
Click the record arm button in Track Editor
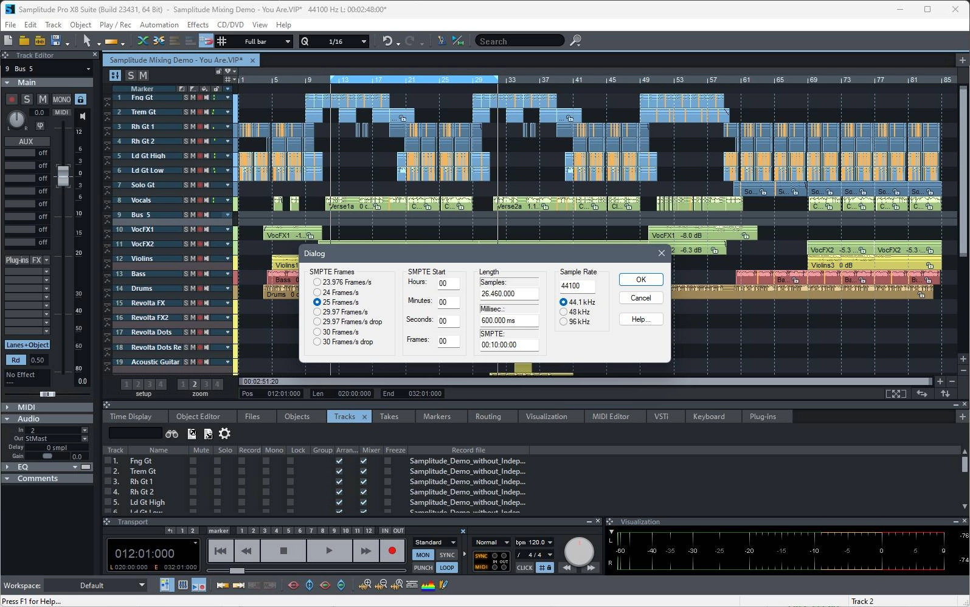12,99
